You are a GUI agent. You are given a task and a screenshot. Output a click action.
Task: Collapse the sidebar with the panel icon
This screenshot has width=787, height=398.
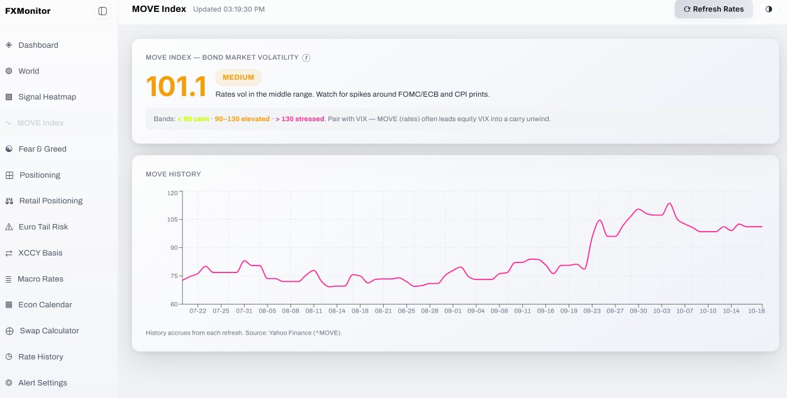coord(103,11)
